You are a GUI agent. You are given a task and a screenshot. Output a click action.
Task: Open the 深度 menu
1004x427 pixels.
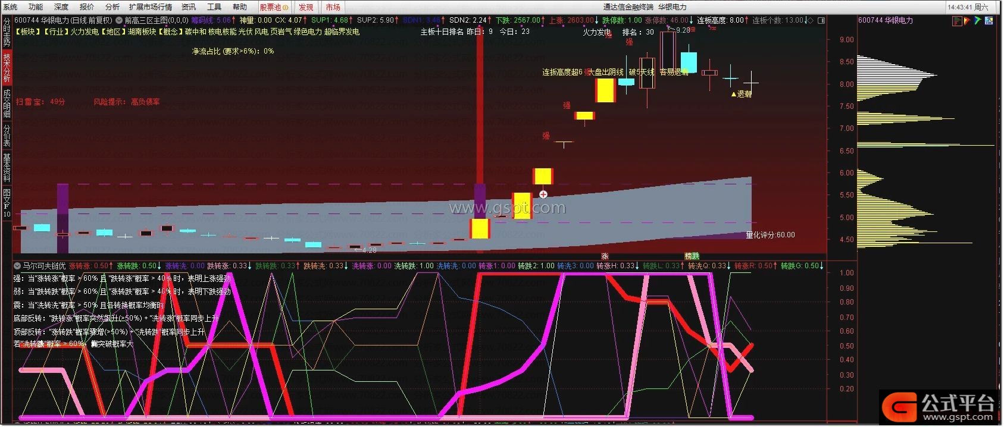pos(61,7)
